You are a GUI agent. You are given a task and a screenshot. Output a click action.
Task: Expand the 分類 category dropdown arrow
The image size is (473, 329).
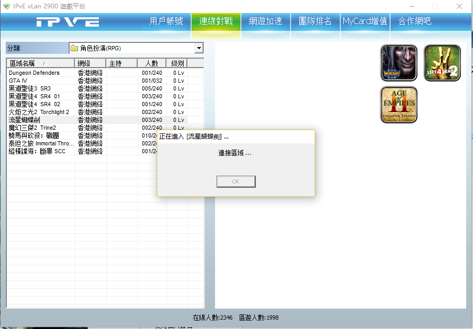tap(199, 48)
